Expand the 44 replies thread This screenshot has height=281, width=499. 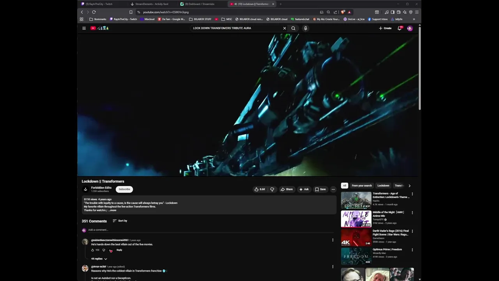coord(99,259)
